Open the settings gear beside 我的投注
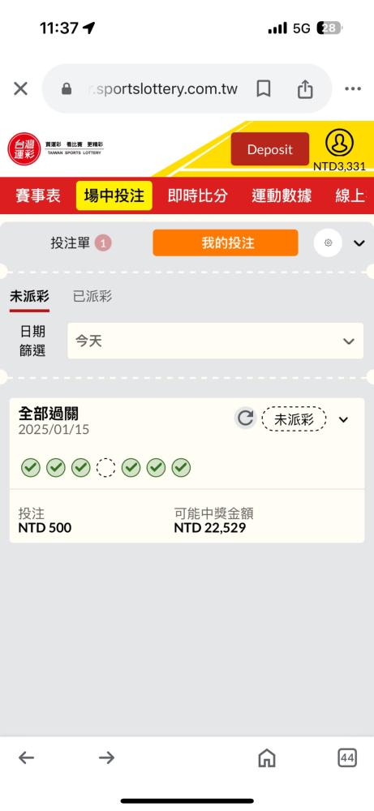The width and height of the screenshot is (374, 811). pyautogui.click(x=328, y=243)
